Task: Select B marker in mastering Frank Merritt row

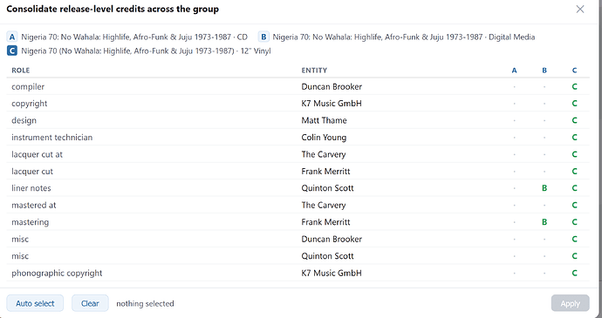Action: tap(544, 221)
